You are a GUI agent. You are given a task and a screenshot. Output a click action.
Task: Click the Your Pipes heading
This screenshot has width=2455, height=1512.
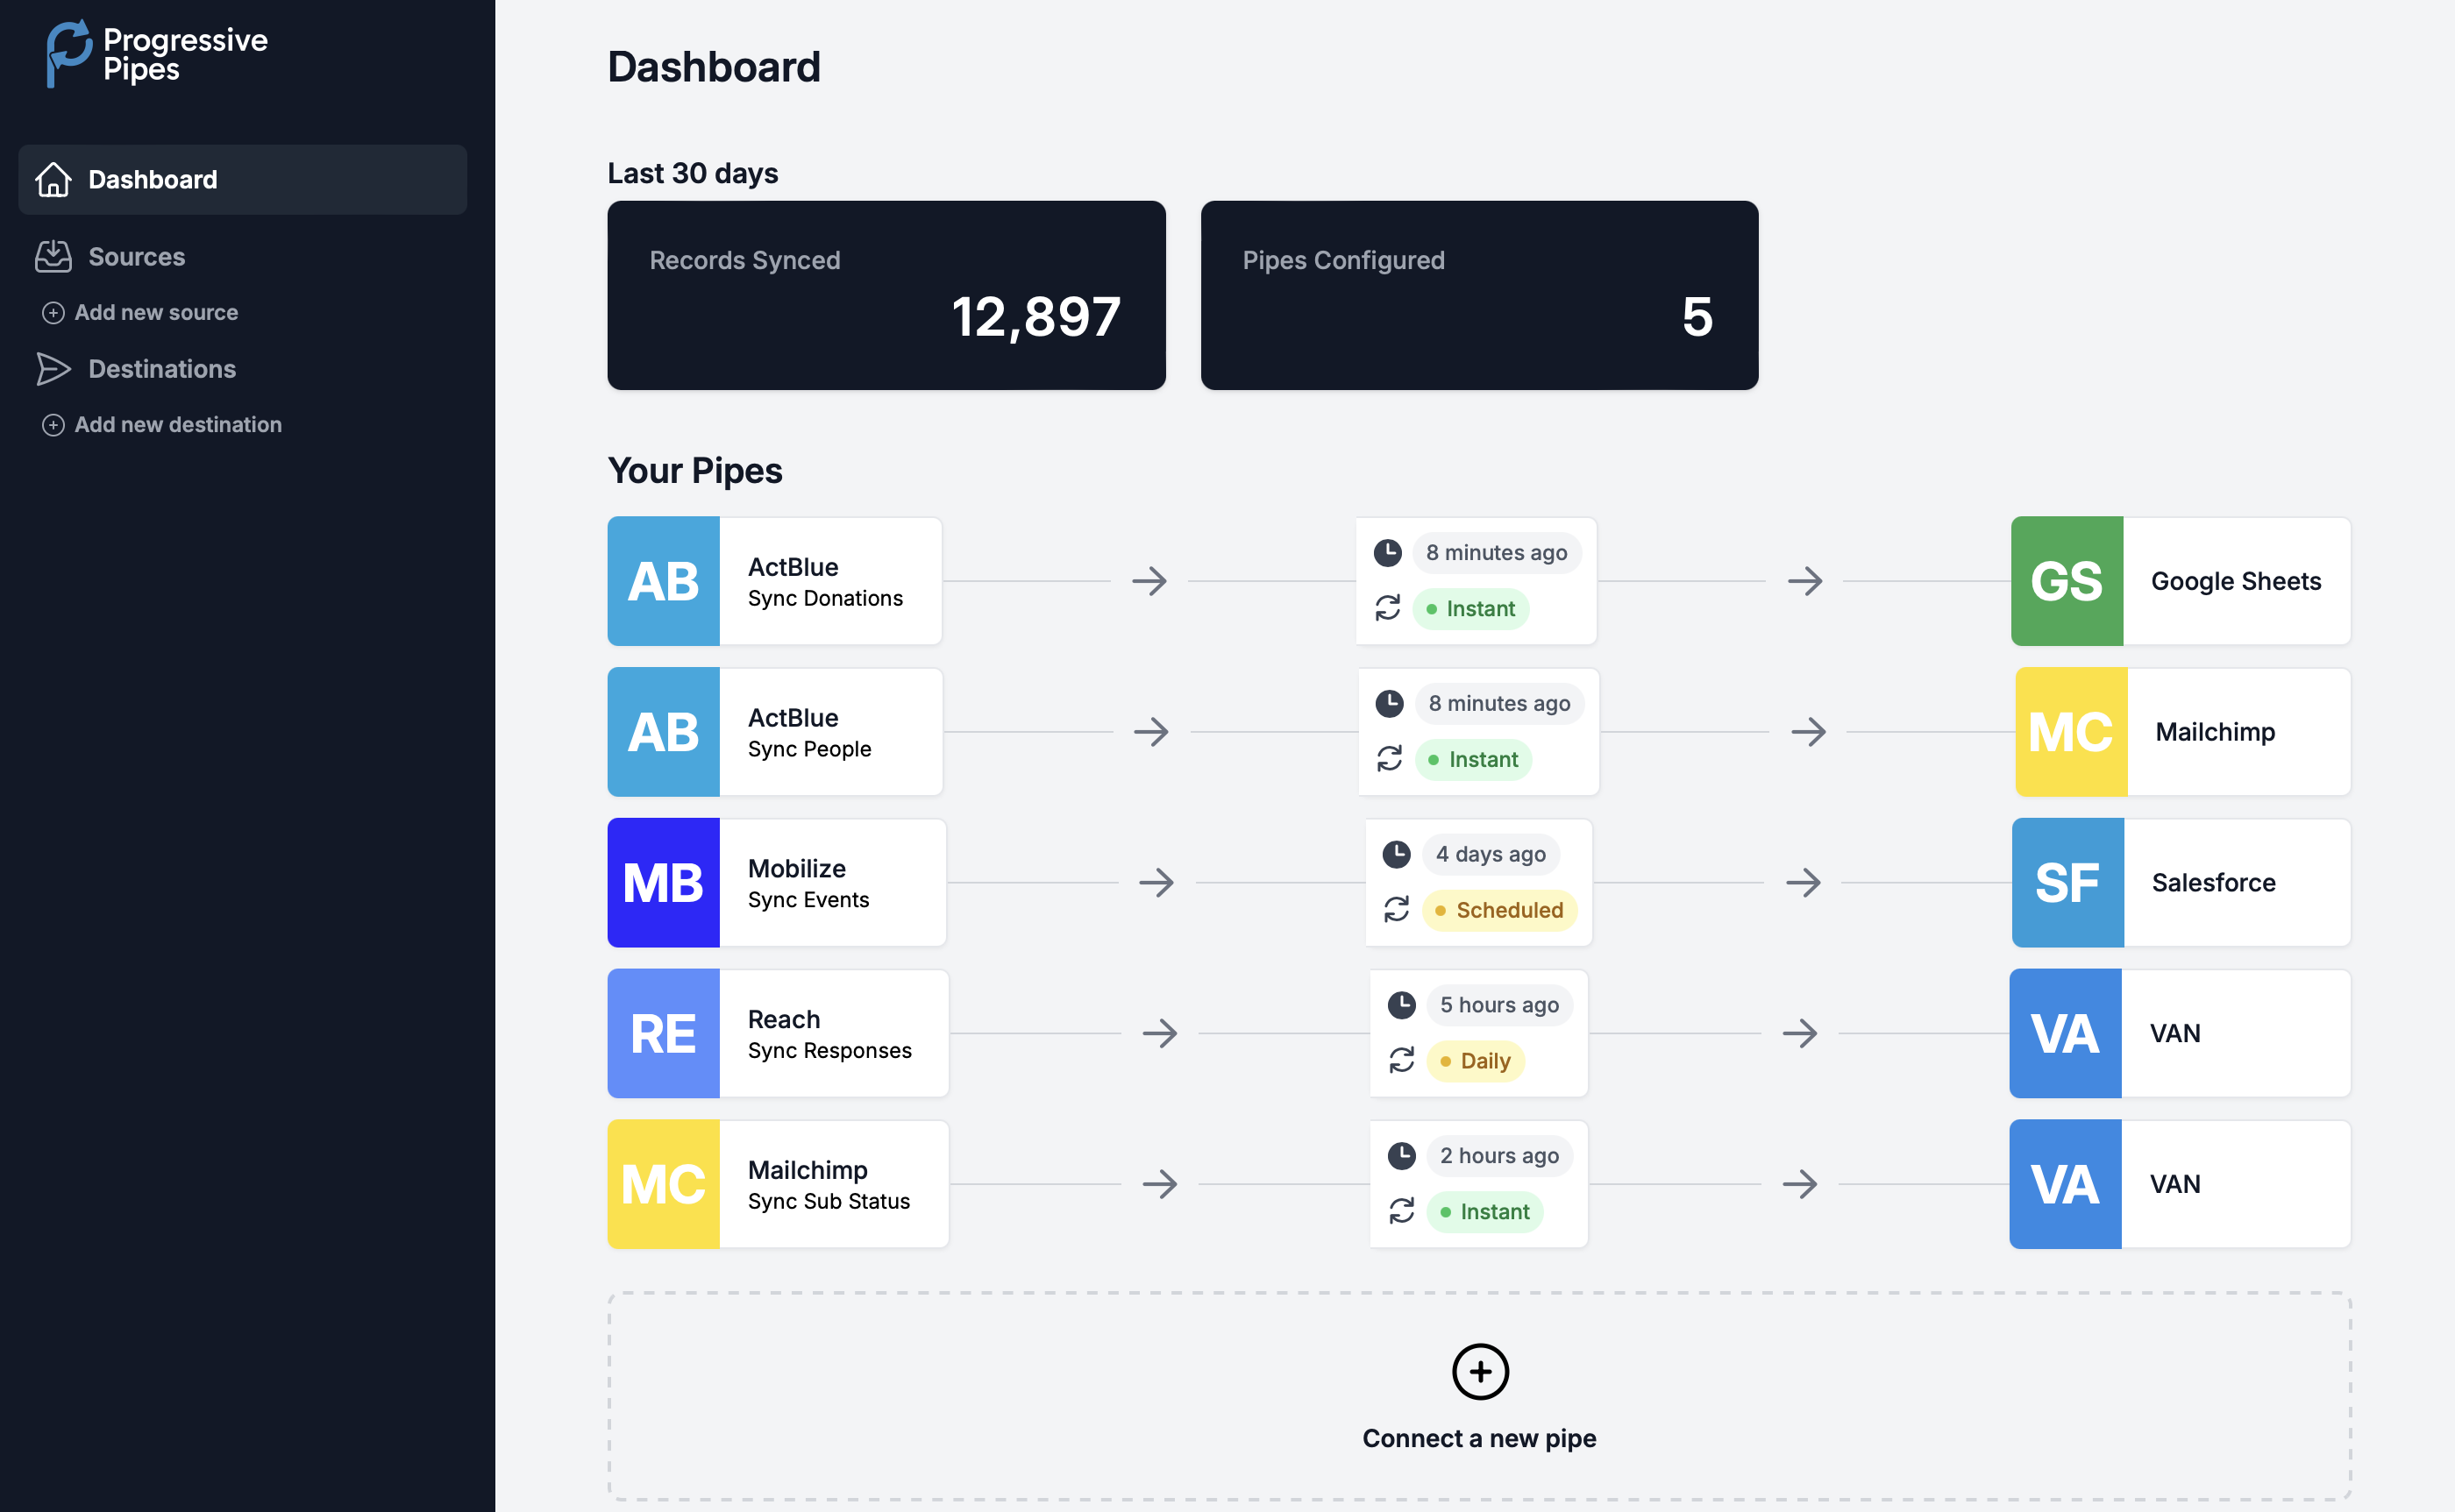[x=695, y=471]
